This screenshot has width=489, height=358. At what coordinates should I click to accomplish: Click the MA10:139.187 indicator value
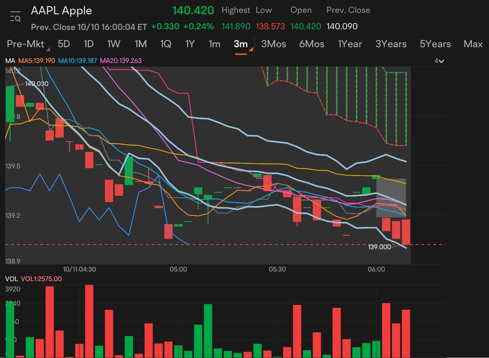tap(77, 61)
